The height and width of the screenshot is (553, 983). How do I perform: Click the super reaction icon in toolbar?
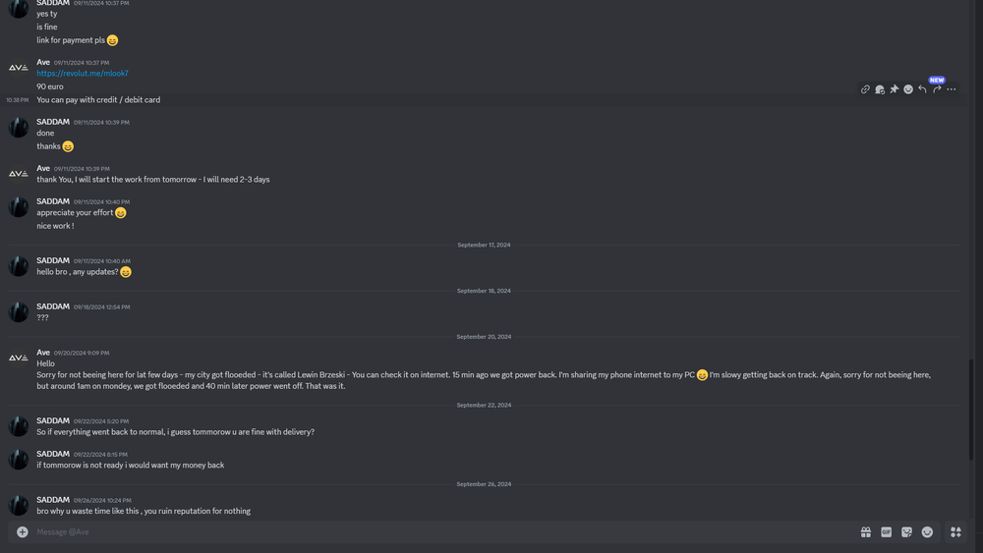[880, 89]
